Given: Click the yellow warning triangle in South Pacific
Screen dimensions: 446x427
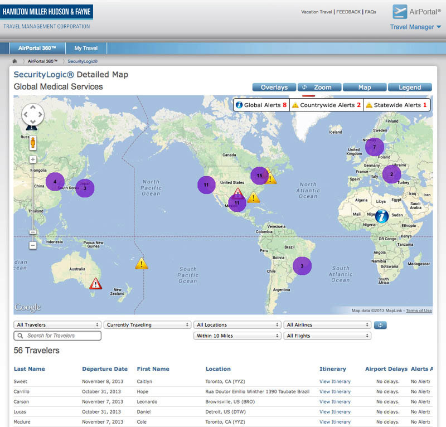Looking at the screenshot, I should click(142, 264).
